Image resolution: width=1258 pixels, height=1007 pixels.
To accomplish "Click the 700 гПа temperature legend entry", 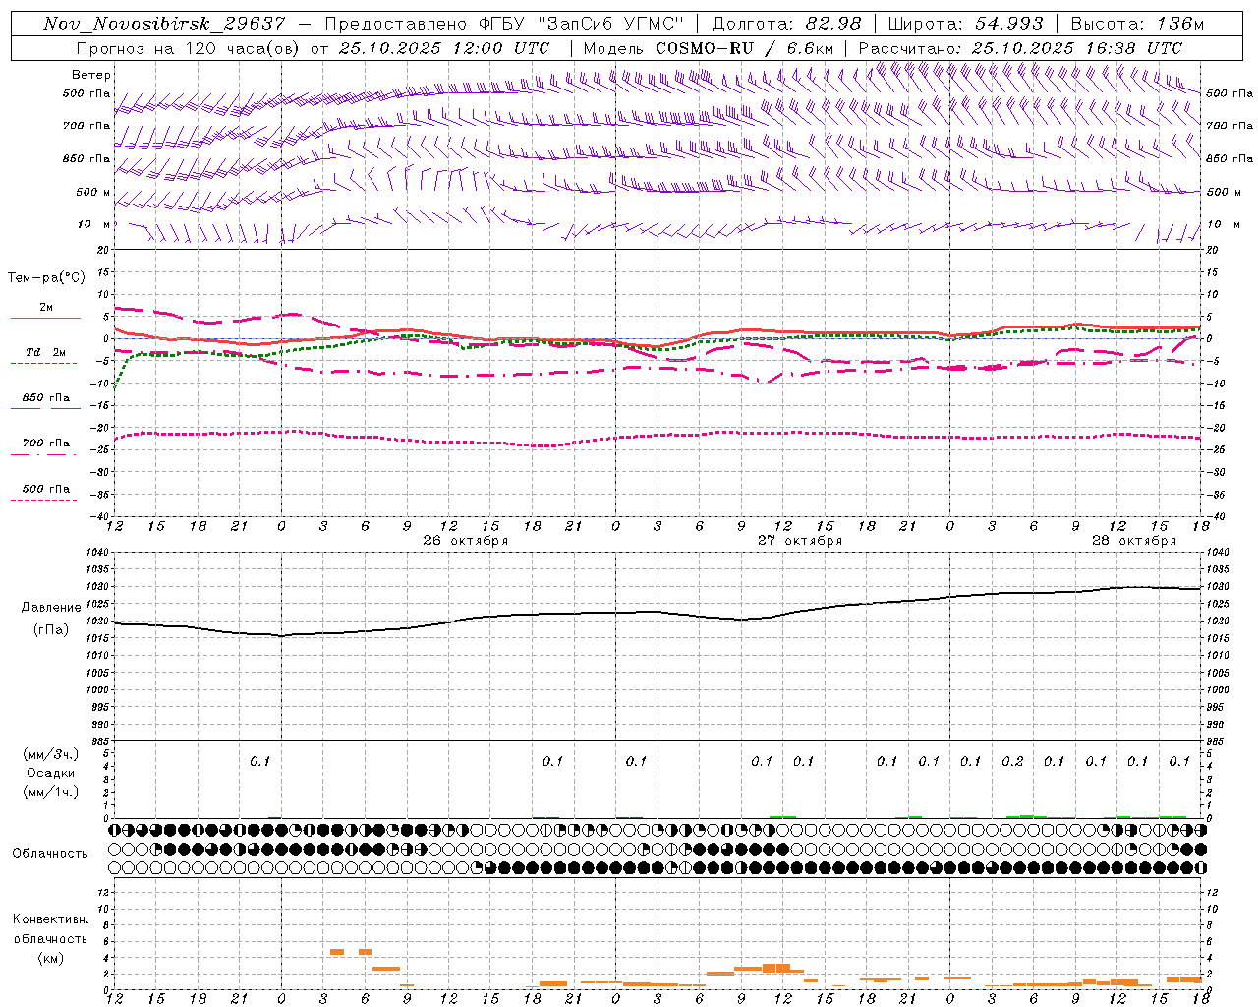I will coord(46,444).
